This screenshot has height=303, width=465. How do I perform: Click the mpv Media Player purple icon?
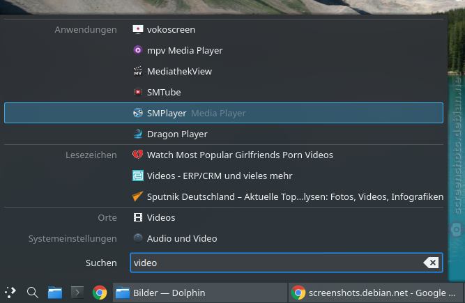coord(137,50)
